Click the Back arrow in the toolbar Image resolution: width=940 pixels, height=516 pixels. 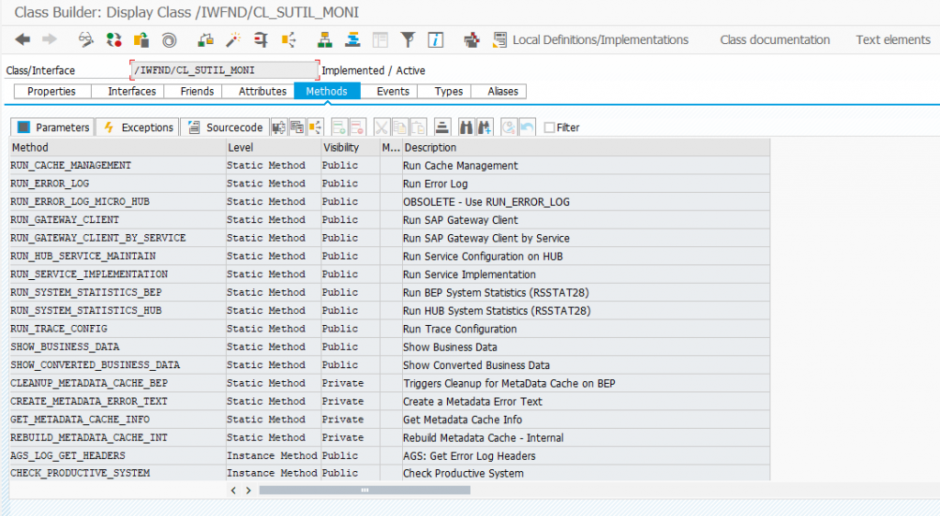point(23,39)
